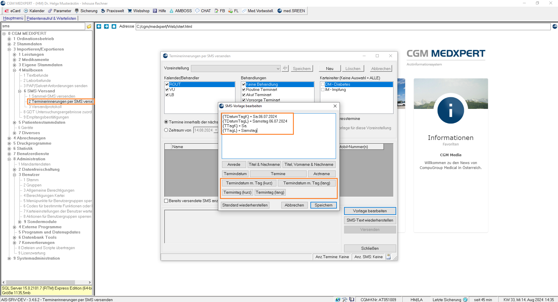The image size is (558, 302).
Task: Click inside the SMS template text area
Action: point(279,136)
